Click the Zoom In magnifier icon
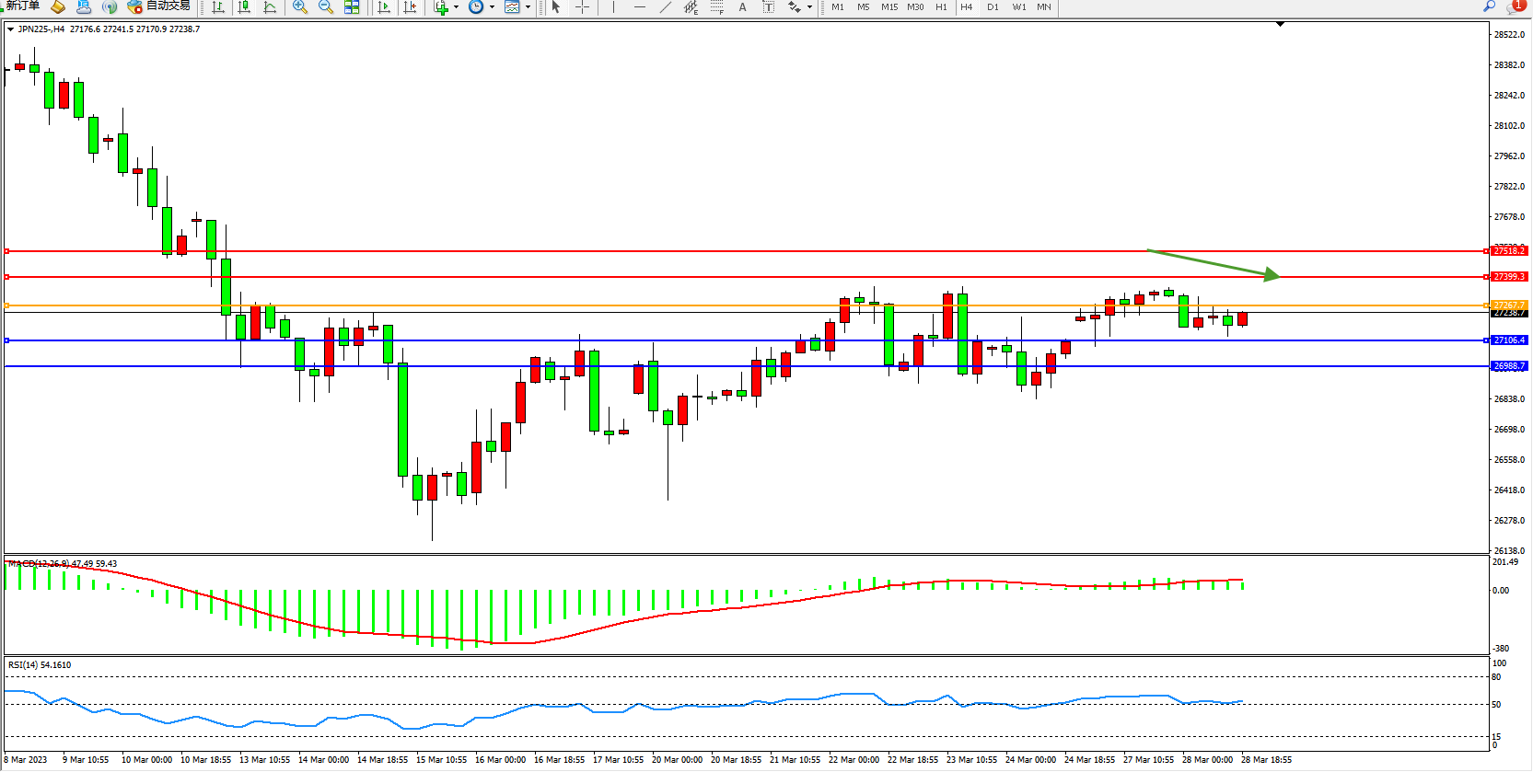This screenshot has width=1533, height=772. pos(299,7)
